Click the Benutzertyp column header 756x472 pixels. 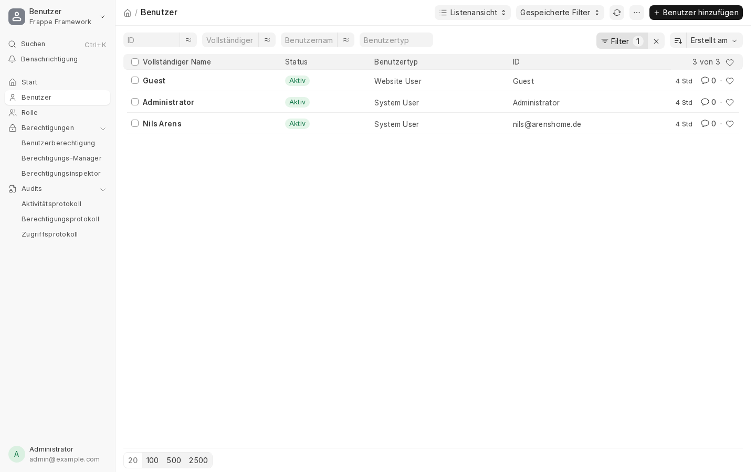[x=396, y=62]
